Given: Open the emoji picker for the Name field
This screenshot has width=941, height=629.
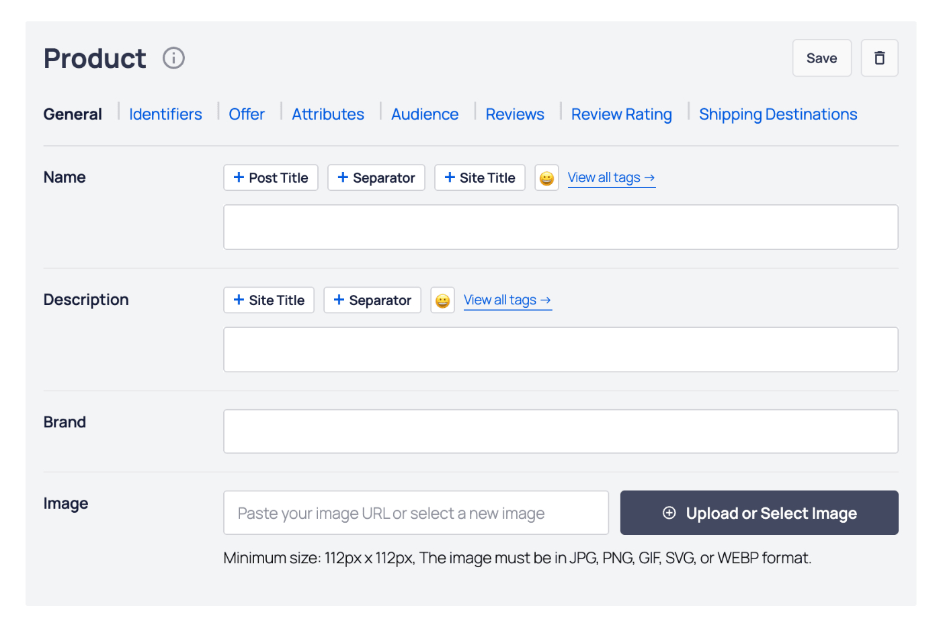Looking at the screenshot, I should 546,177.
